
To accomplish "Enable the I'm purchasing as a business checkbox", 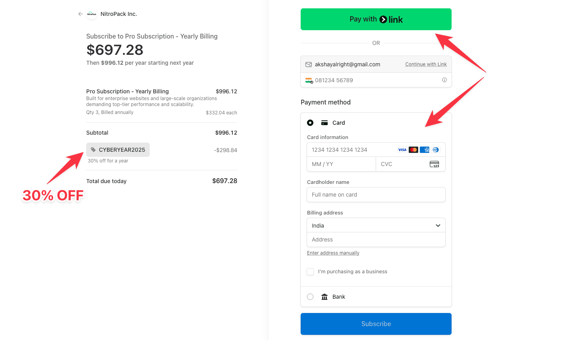I will (x=310, y=271).
